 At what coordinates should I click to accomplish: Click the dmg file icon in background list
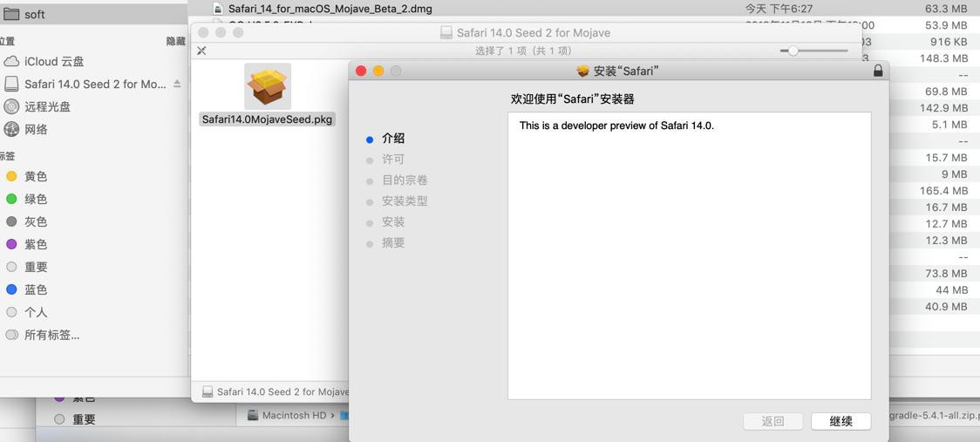[x=218, y=9]
